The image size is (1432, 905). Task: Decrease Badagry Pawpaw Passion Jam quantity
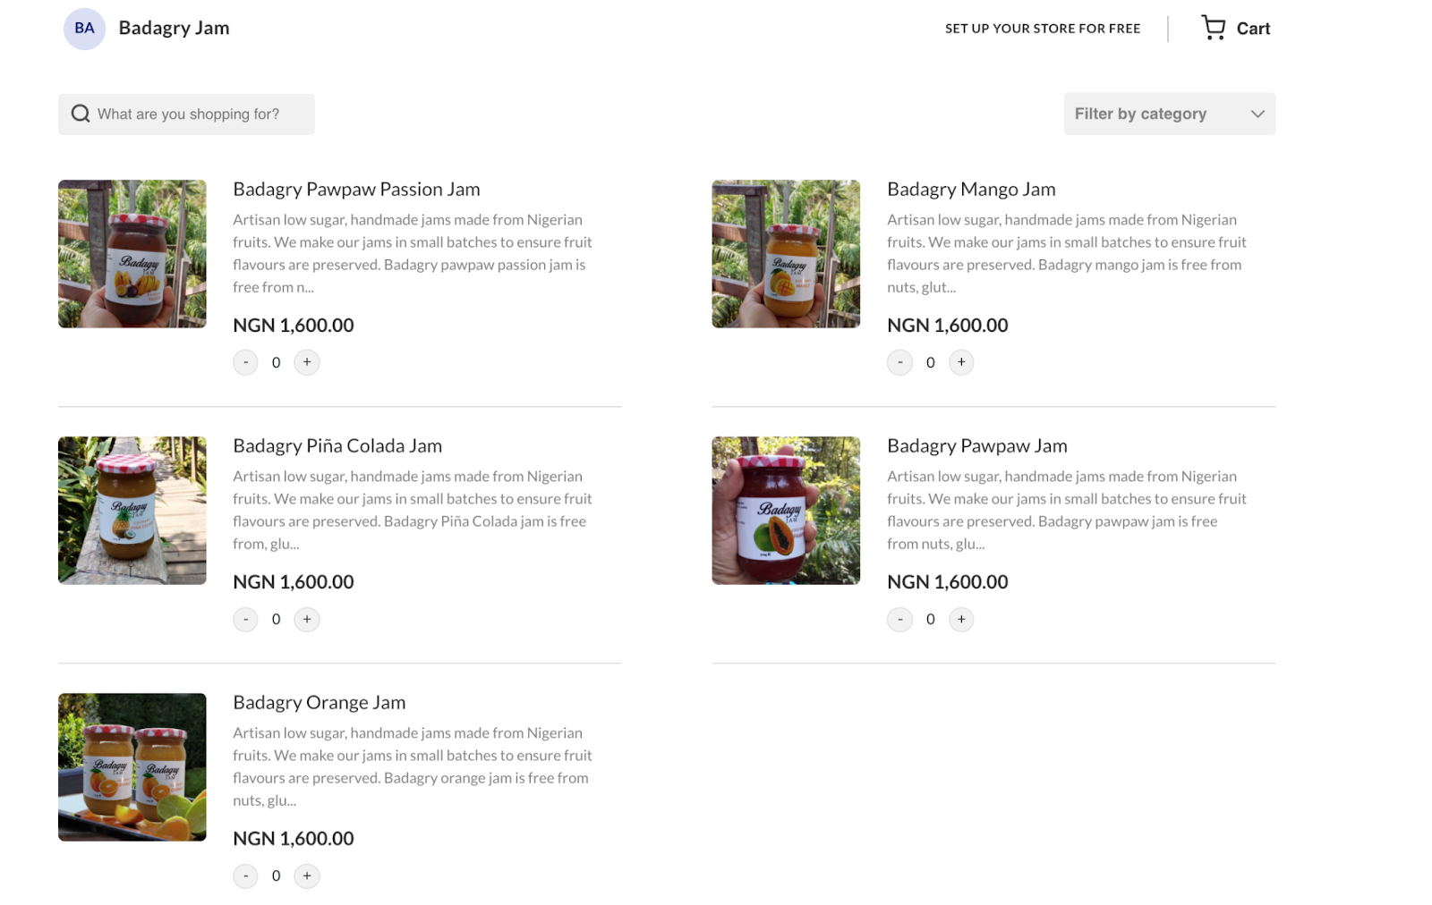(245, 362)
